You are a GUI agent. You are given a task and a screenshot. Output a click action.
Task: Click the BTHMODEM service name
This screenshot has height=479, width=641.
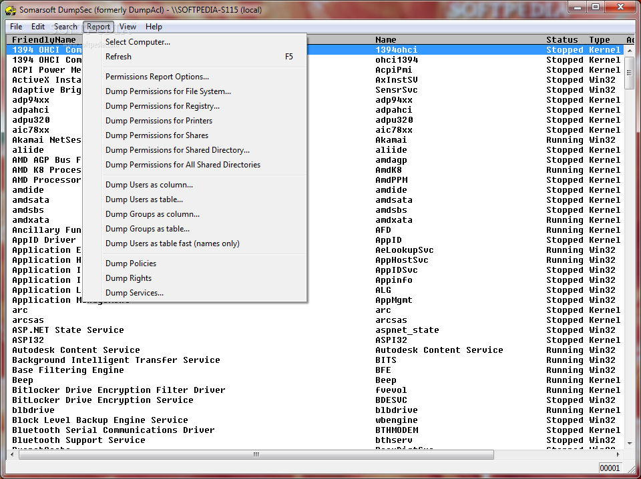click(397, 430)
